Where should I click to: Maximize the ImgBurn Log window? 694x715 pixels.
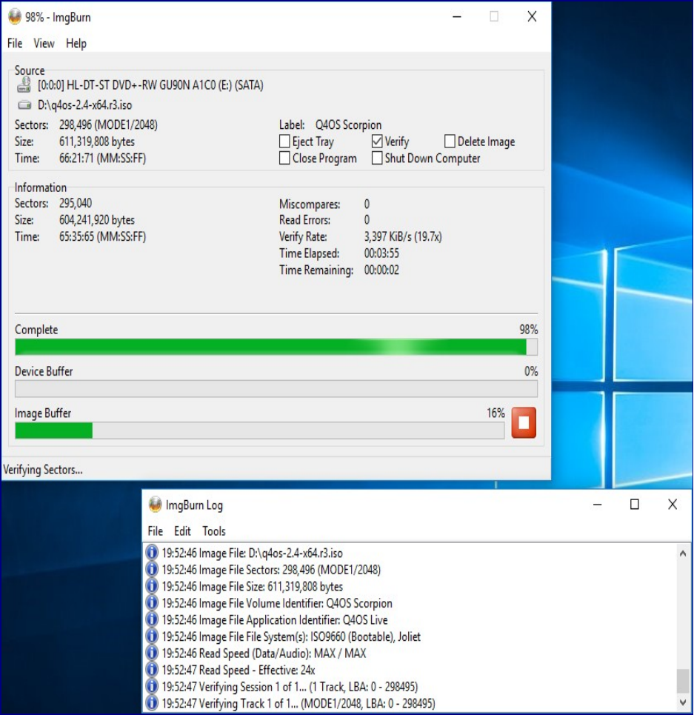click(634, 505)
